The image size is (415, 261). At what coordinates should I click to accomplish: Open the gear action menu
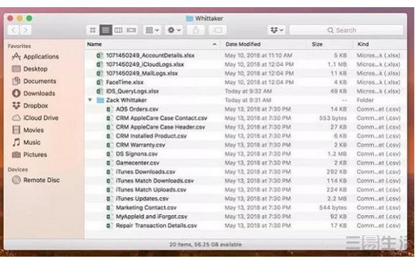(x=174, y=30)
